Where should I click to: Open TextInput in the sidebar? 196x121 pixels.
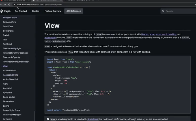pyautogui.click(x=8, y=44)
